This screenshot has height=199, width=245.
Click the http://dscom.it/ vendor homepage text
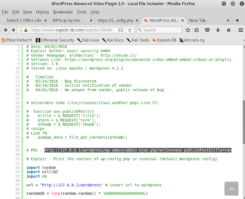point(119,55)
